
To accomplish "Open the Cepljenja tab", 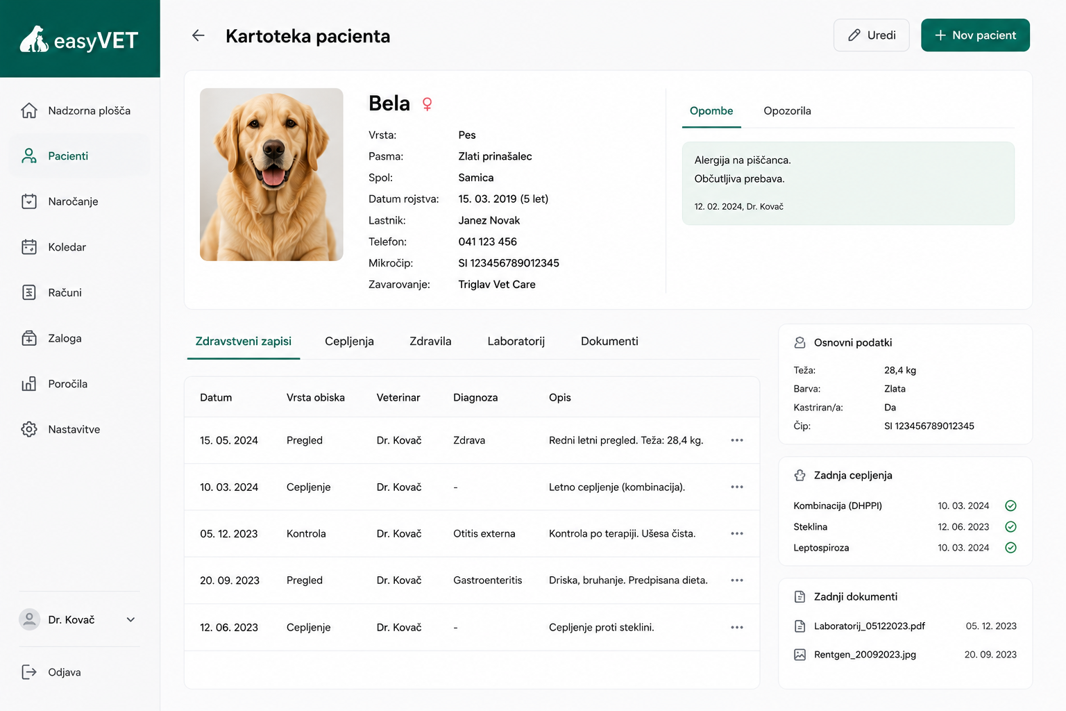I will coord(349,342).
